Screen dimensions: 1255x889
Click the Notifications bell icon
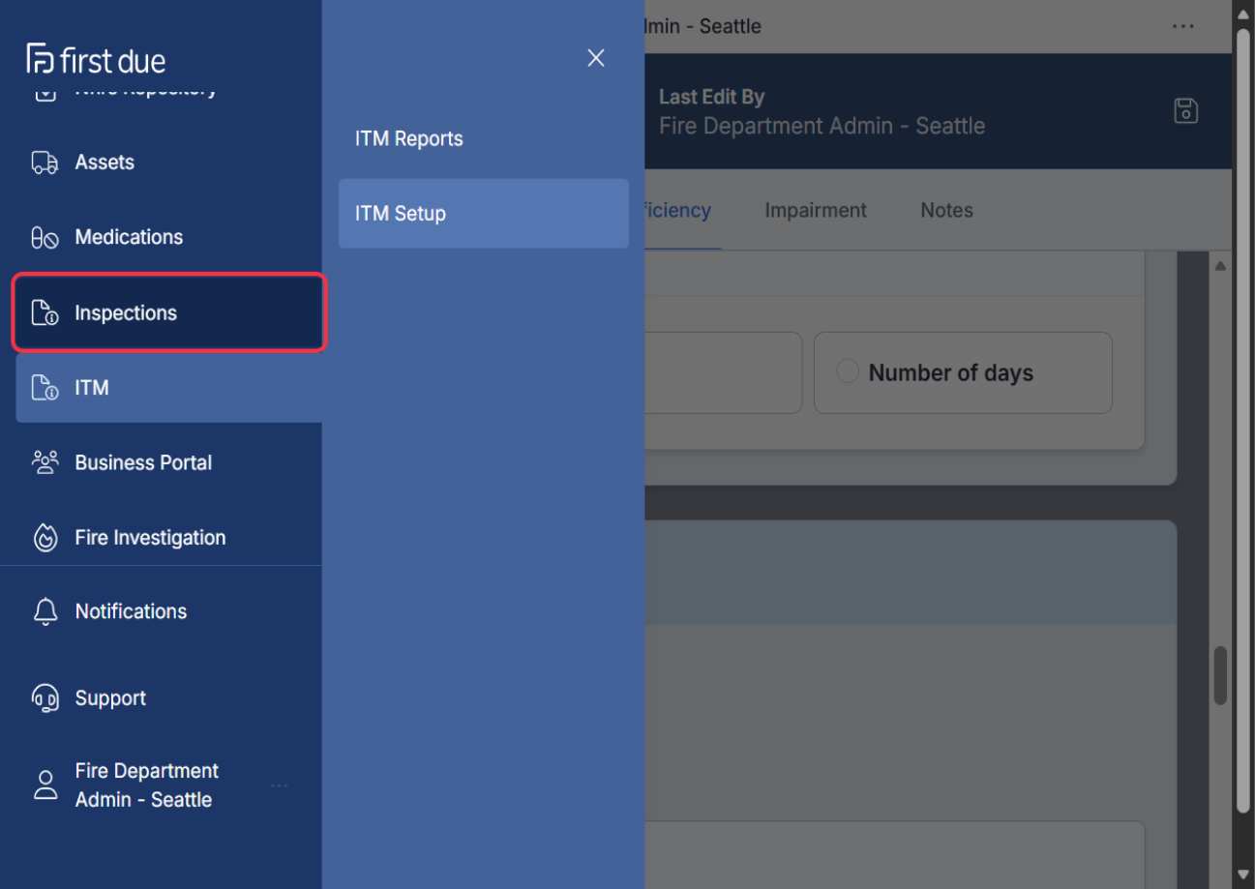(45, 611)
